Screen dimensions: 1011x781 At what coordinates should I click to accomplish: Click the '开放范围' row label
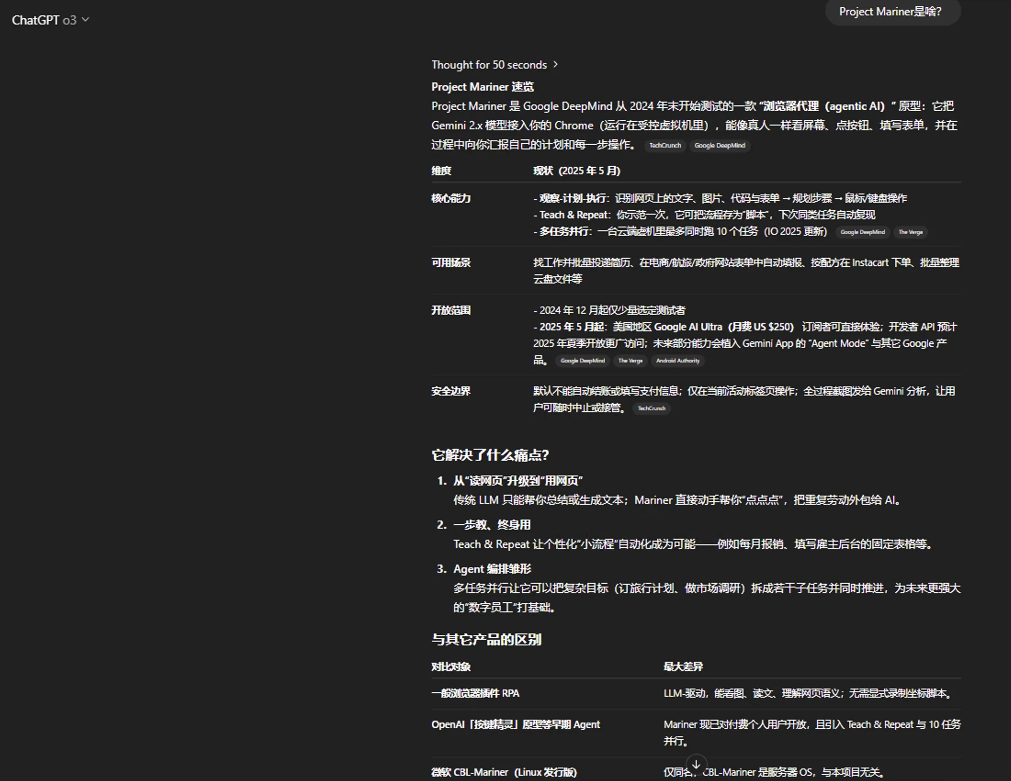(x=451, y=311)
